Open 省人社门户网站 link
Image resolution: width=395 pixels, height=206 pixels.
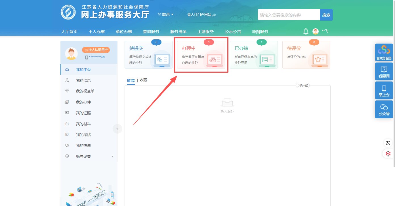[x=201, y=15]
